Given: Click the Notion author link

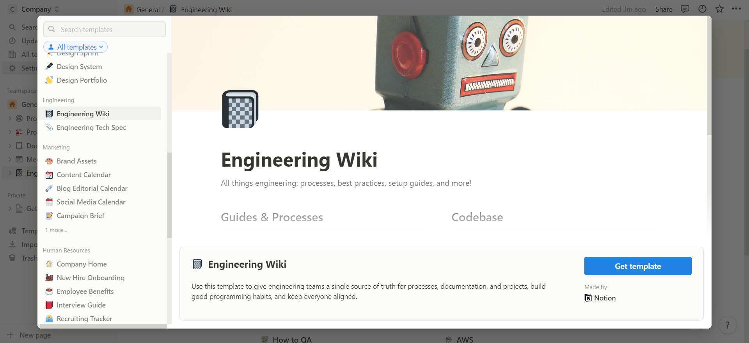Looking at the screenshot, I should (x=600, y=298).
